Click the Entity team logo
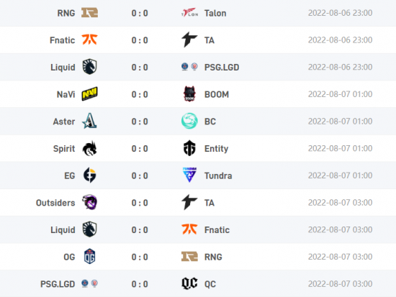 pyautogui.click(x=189, y=148)
